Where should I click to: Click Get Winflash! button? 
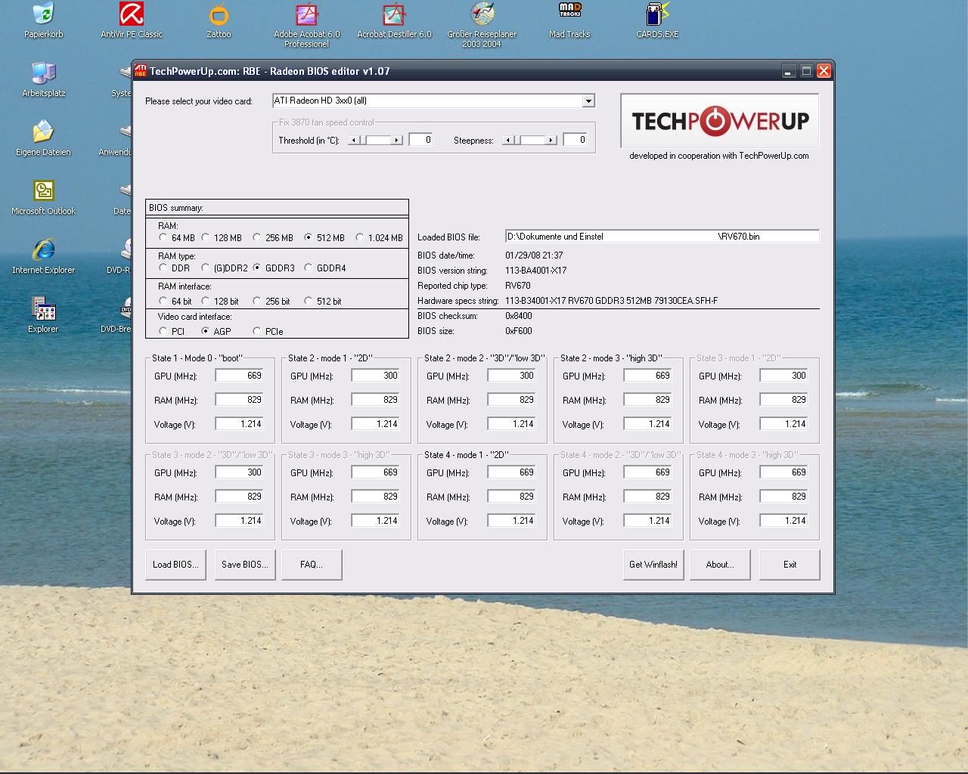[653, 565]
